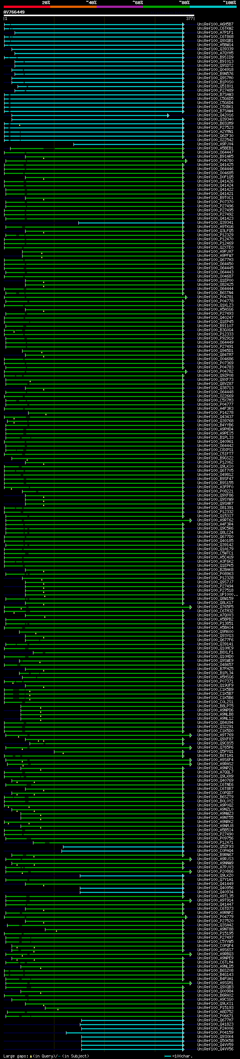The height and width of the screenshot is (1059, 240).
Task: Select the truncated UniRef100_UPI000.. label
Action: tap(217, 594)
